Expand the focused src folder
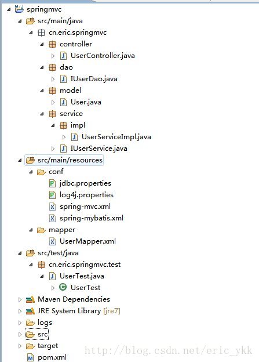This screenshot has height=362, width=259. tap(20, 334)
